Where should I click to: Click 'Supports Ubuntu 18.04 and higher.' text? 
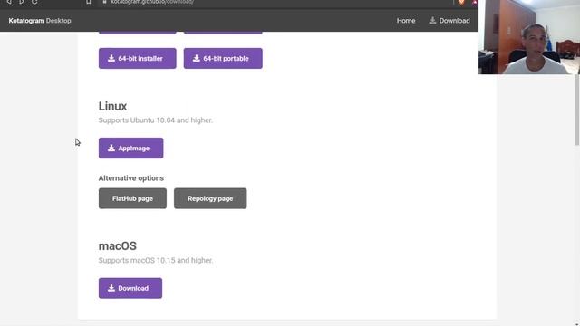(155, 120)
